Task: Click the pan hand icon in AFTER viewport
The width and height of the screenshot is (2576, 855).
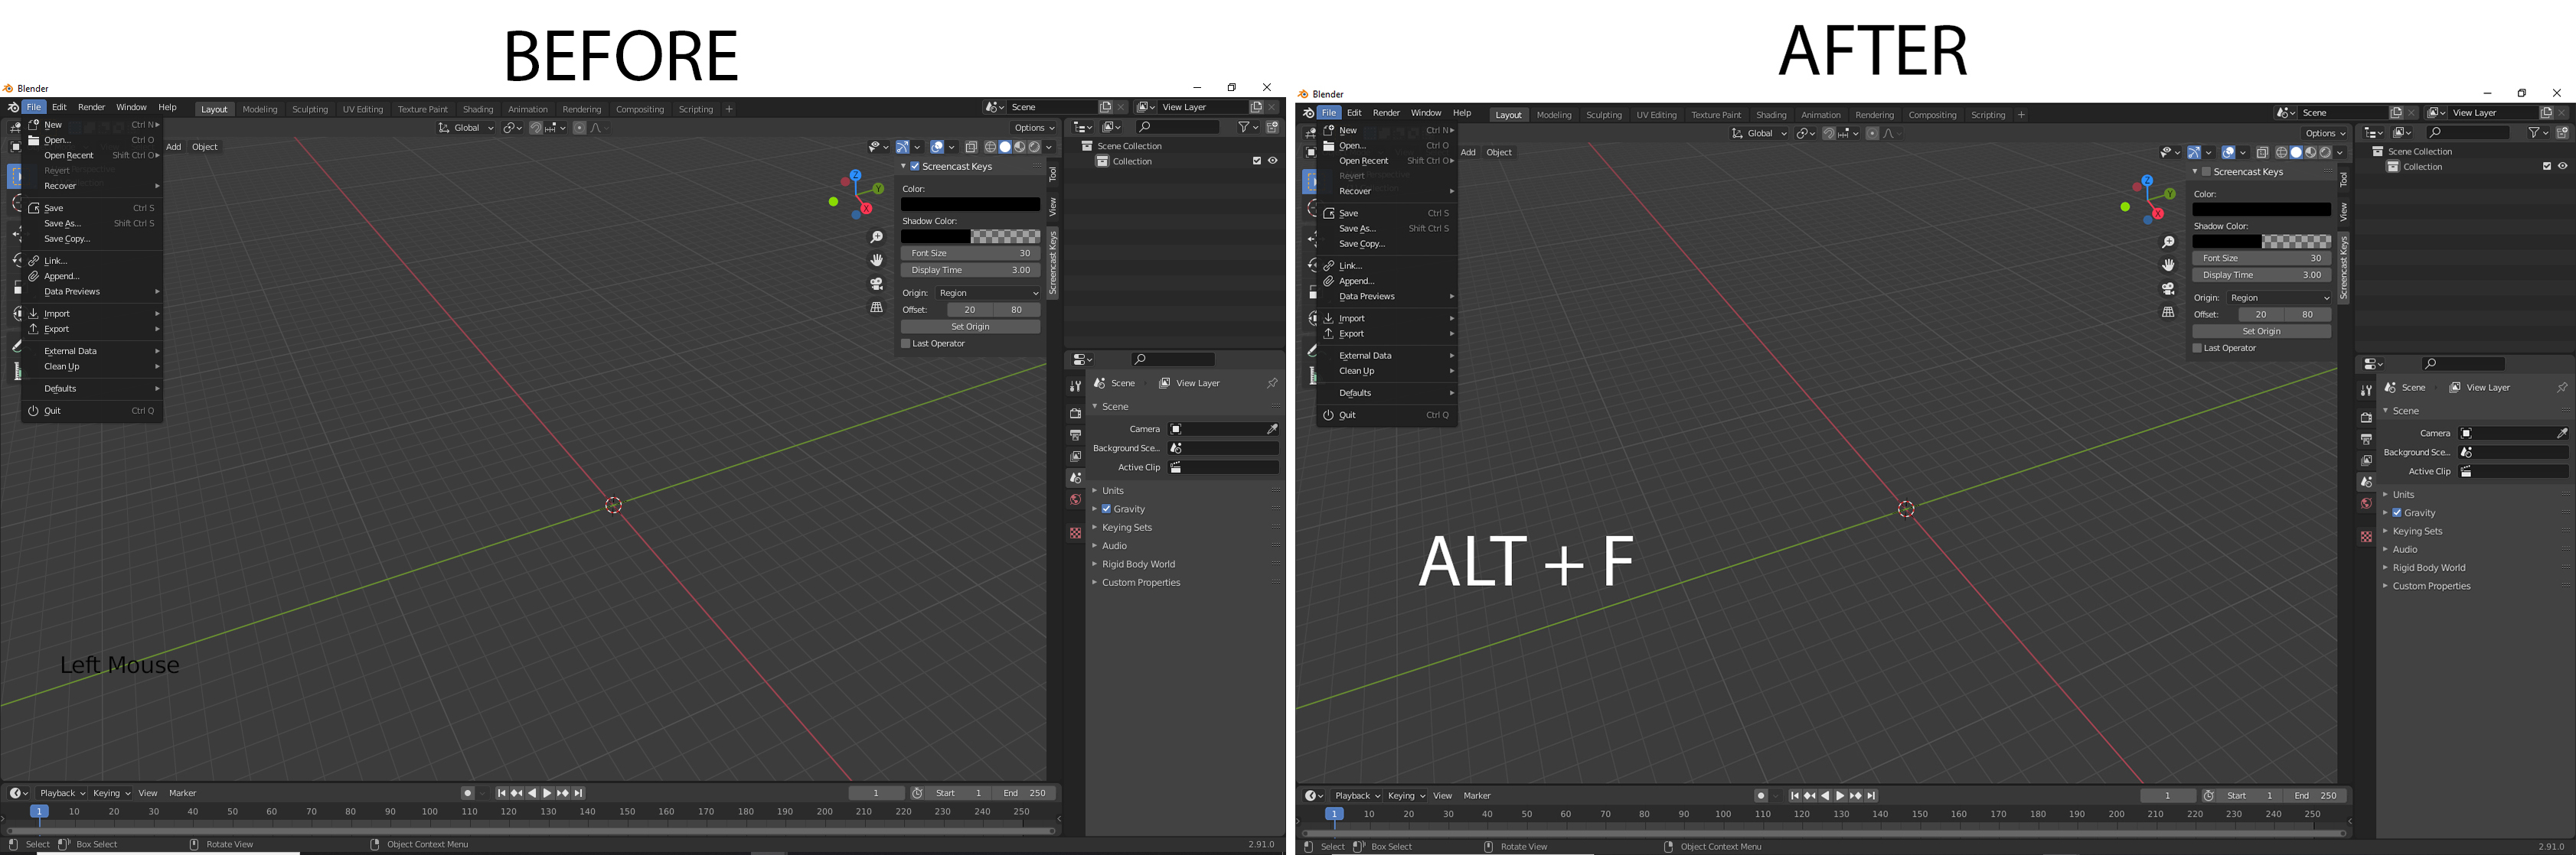Action: coord(2168,265)
